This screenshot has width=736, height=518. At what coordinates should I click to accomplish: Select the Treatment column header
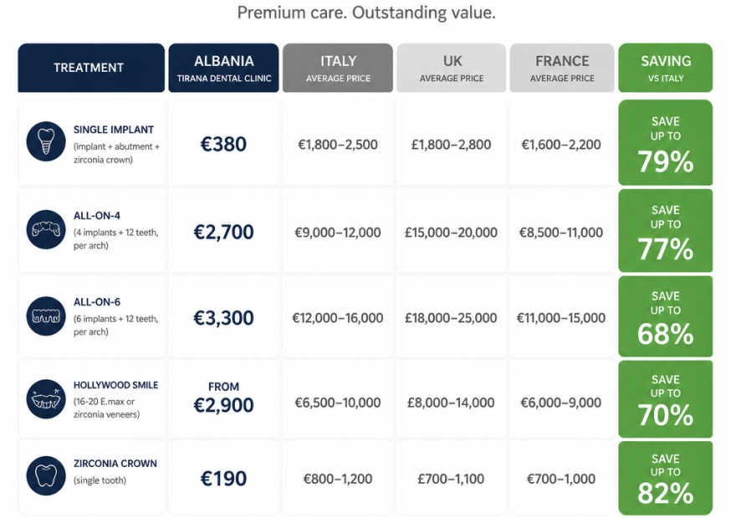tap(91, 68)
